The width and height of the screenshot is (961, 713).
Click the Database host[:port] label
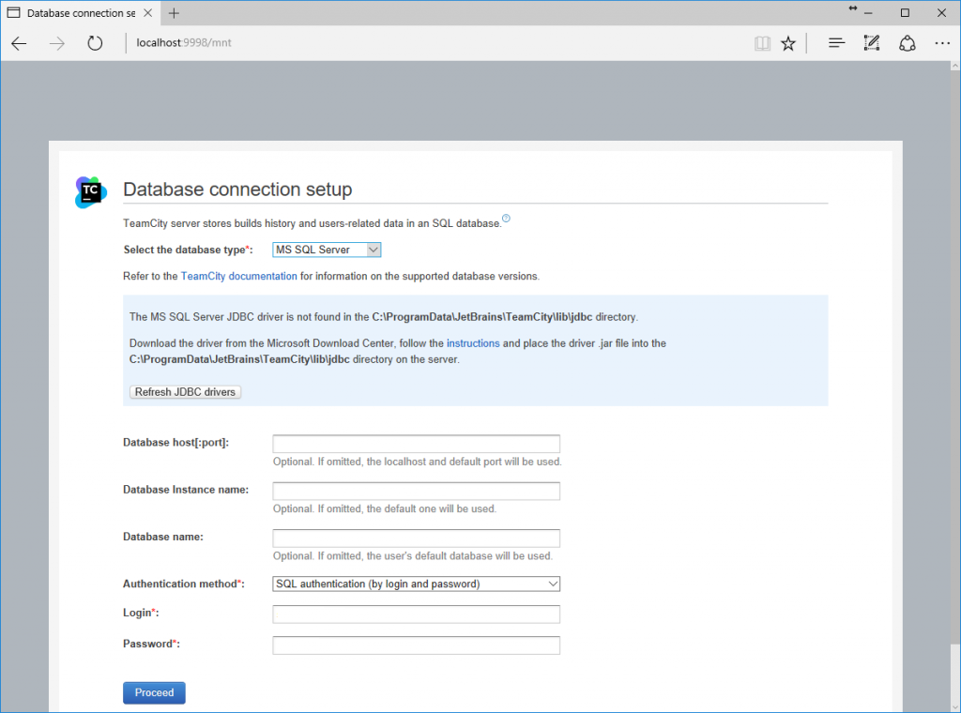coord(175,442)
